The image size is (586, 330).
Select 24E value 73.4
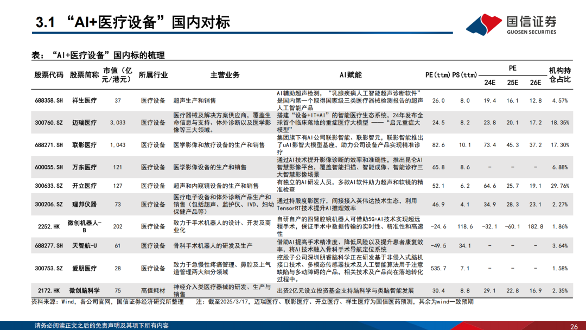(x=489, y=145)
